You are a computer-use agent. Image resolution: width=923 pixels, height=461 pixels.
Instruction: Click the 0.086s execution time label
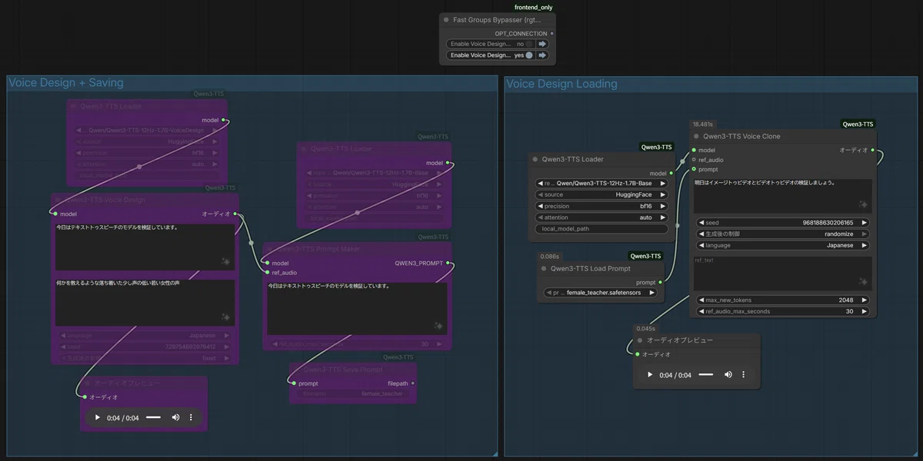[550, 257]
